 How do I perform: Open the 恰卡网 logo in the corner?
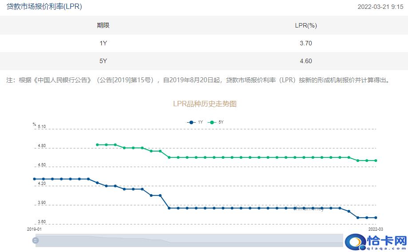pos(375,241)
